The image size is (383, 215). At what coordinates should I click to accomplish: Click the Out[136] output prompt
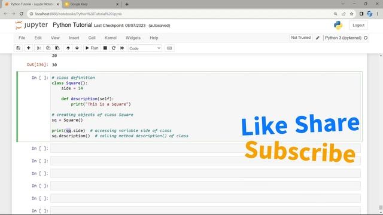[x=37, y=64]
